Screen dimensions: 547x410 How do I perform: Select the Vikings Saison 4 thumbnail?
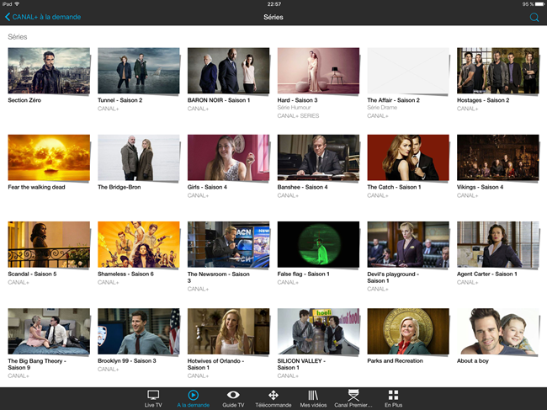pos(498,157)
